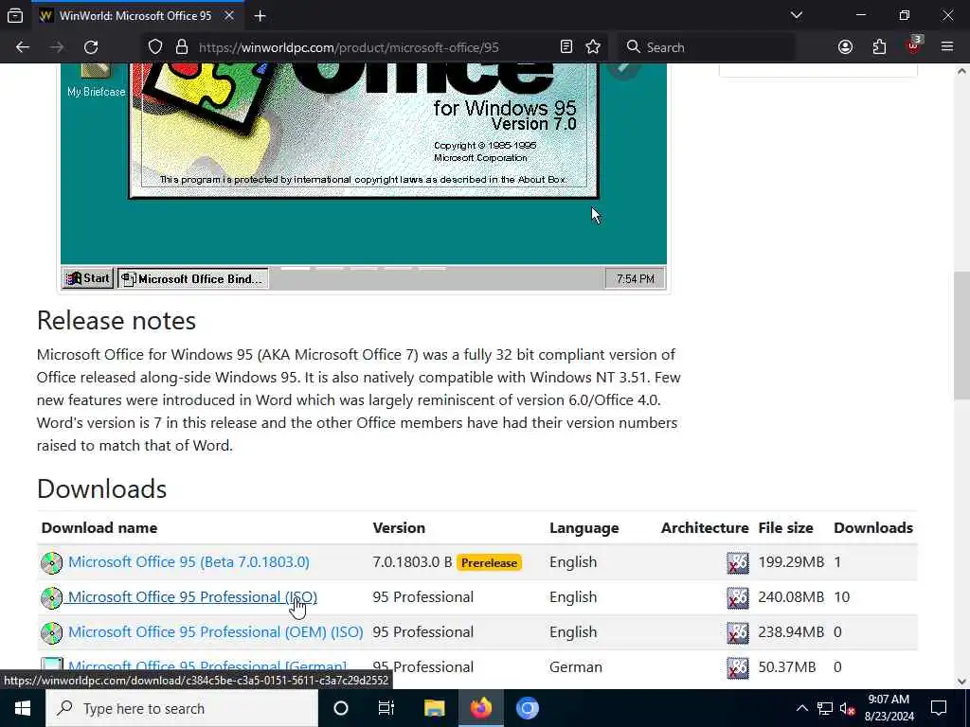970x727 pixels.
Task: Click the Download name column header
Action: pos(99,528)
